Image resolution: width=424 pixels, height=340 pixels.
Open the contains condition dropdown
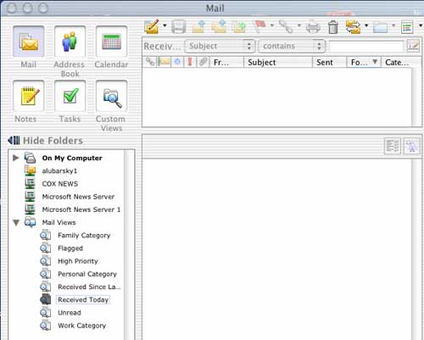(x=292, y=46)
